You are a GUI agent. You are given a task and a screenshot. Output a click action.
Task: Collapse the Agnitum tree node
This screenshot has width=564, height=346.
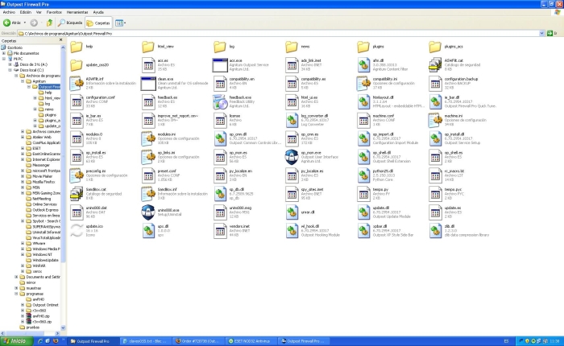(x=23, y=81)
